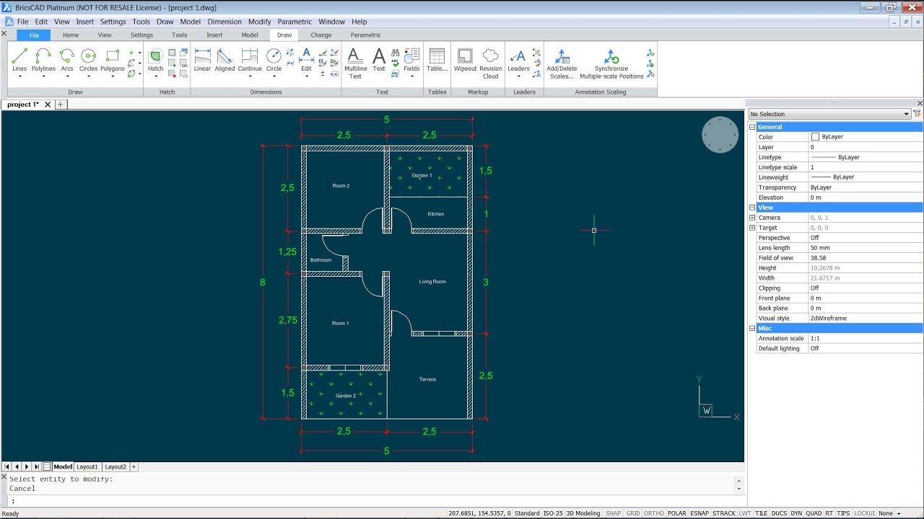Add a new layout with plus button
This screenshot has width=924, height=519.
pyautogui.click(x=134, y=467)
